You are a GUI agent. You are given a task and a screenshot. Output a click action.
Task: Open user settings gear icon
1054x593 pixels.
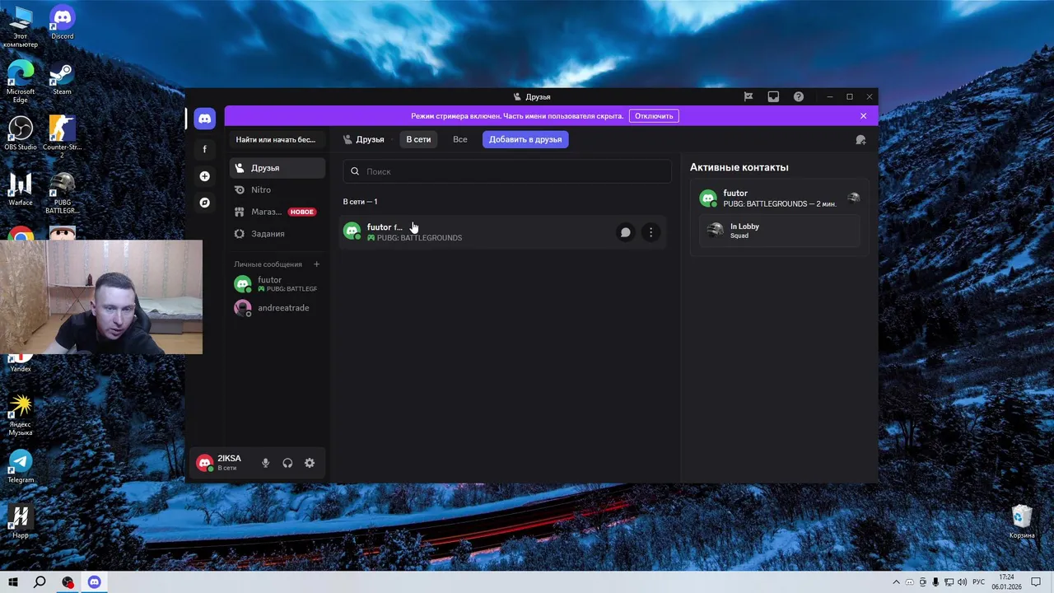pos(310,463)
